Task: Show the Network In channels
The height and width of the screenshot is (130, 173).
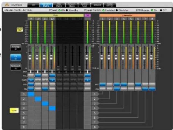Action: coord(16,67)
